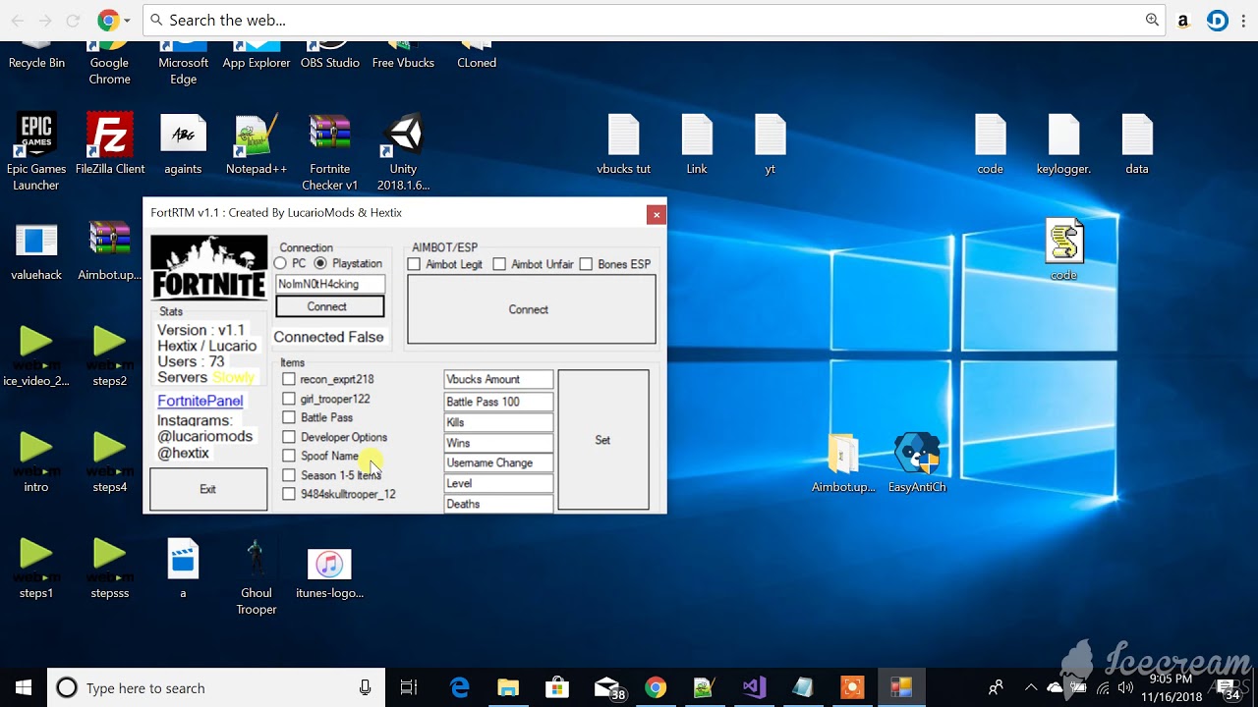Viewport: 1258px width, 707px height.
Task: Click the Battle Pass 100 field
Action: tap(498, 401)
